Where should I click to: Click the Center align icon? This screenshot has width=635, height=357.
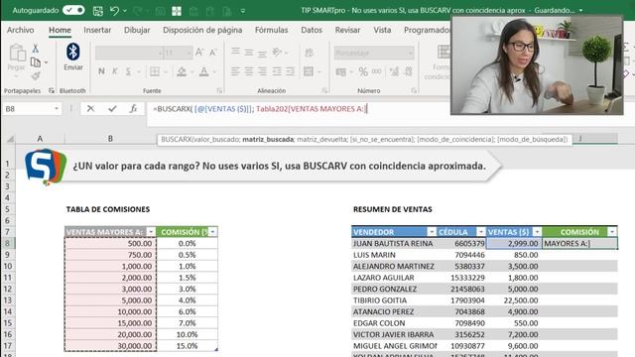point(249,71)
